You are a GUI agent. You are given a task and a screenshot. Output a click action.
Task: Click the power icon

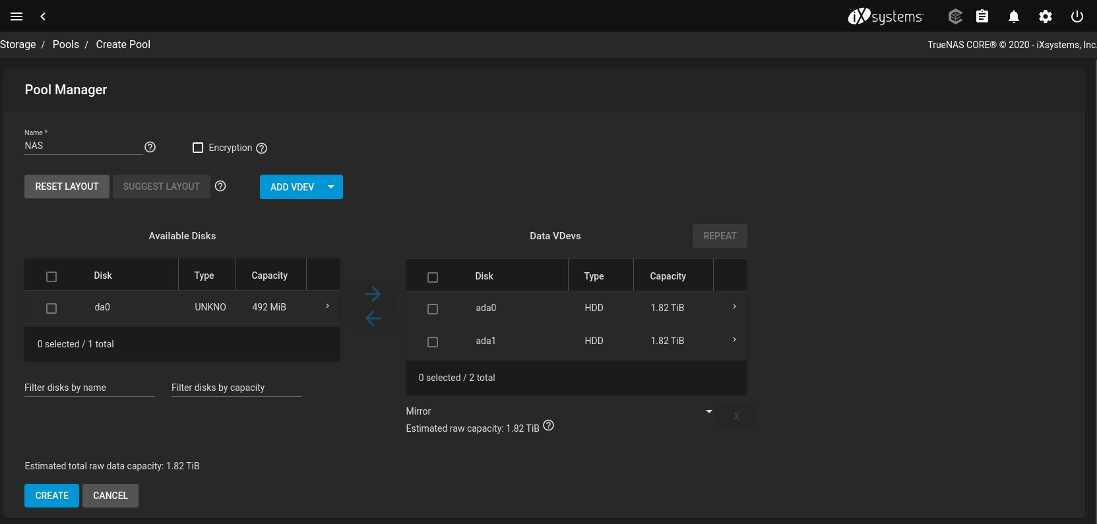pos(1077,16)
